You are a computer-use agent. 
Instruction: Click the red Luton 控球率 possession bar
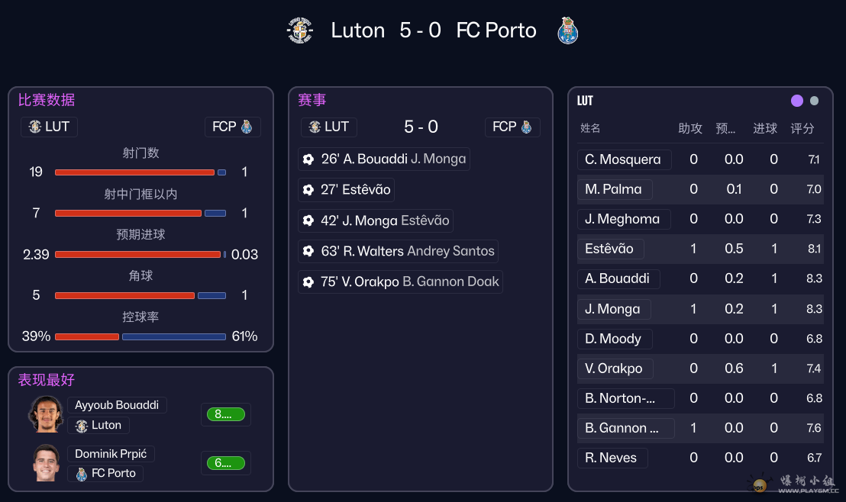[87, 336]
